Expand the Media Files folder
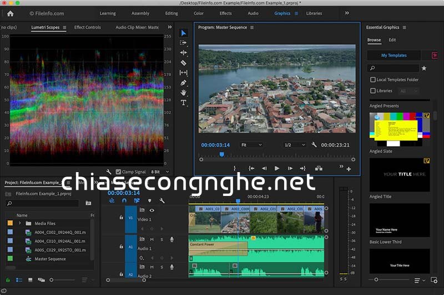This screenshot has height=295, width=444. [x=20, y=224]
